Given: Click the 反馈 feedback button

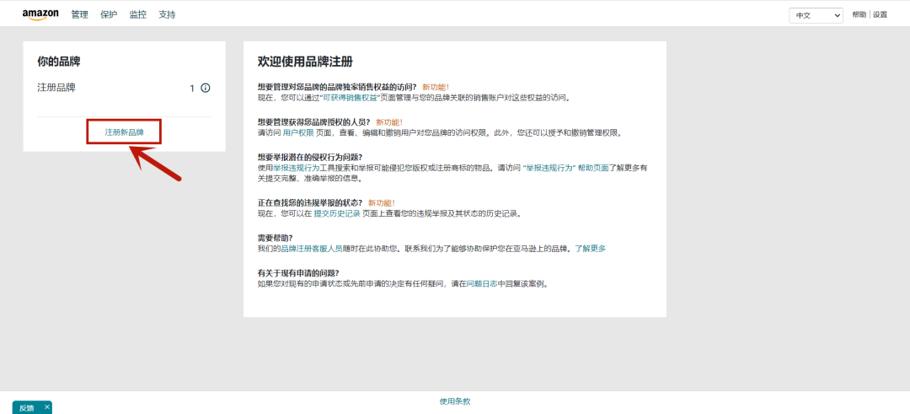Looking at the screenshot, I should click(27, 407).
